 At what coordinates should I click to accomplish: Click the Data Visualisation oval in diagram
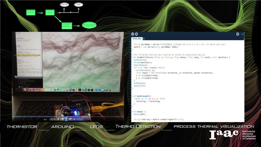[89, 25]
